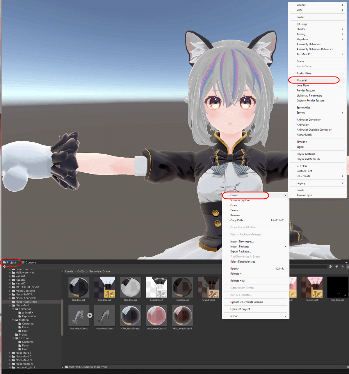Open the Import Package submenu
Screen dimensions: 349x374
click(255, 246)
